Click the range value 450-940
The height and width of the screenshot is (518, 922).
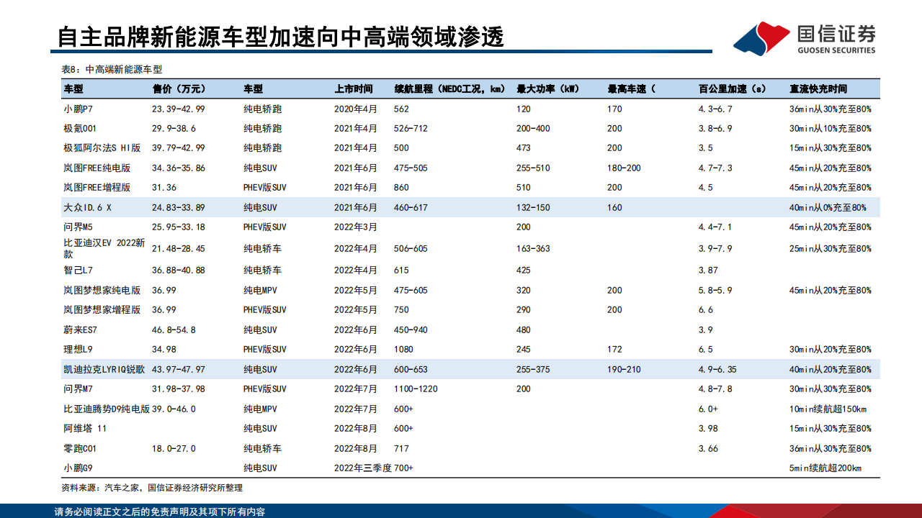[x=411, y=330]
